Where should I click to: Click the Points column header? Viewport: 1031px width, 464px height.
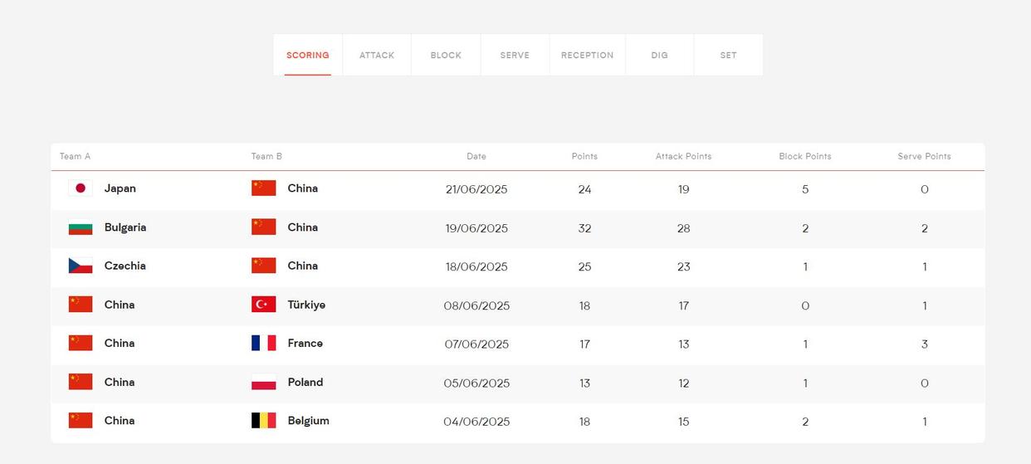pyautogui.click(x=584, y=156)
